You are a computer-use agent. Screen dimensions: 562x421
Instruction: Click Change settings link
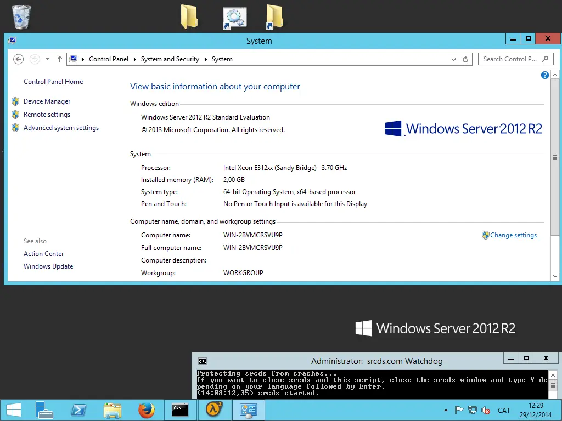[513, 235]
